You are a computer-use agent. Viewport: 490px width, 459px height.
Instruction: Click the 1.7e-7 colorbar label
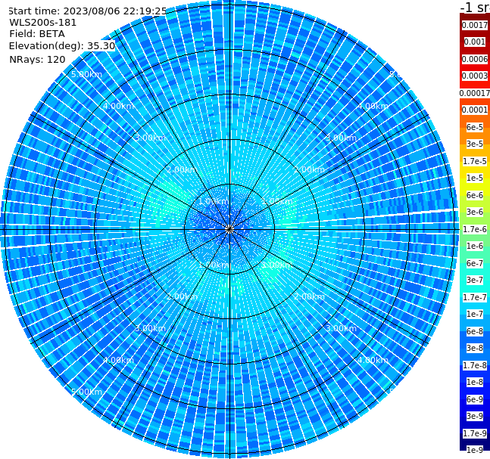click(x=475, y=297)
